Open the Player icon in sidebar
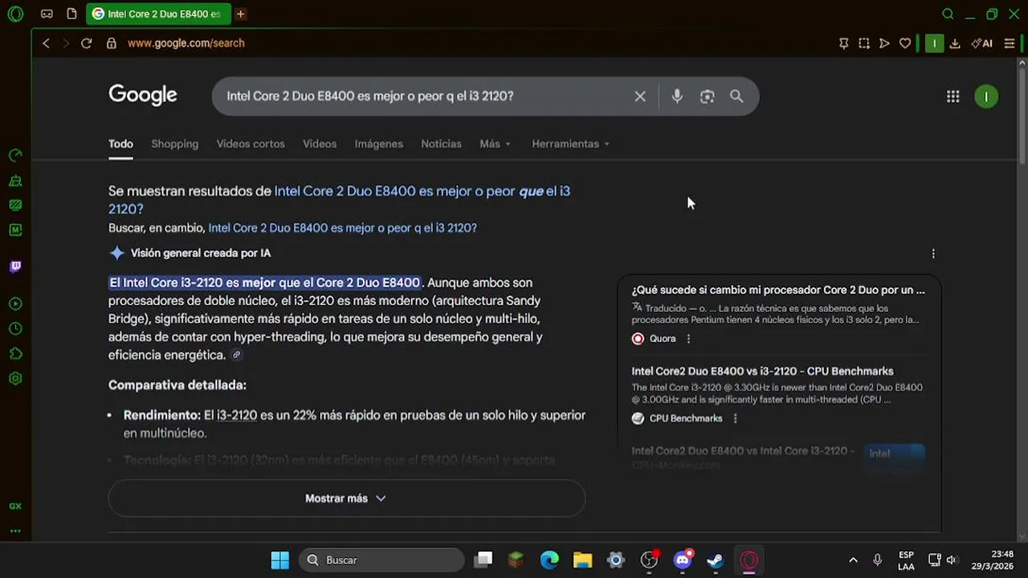 tap(15, 304)
